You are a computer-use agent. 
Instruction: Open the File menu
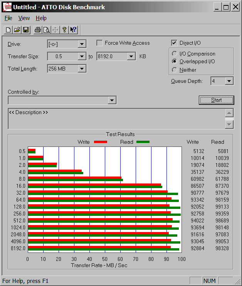tap(8, 18)
